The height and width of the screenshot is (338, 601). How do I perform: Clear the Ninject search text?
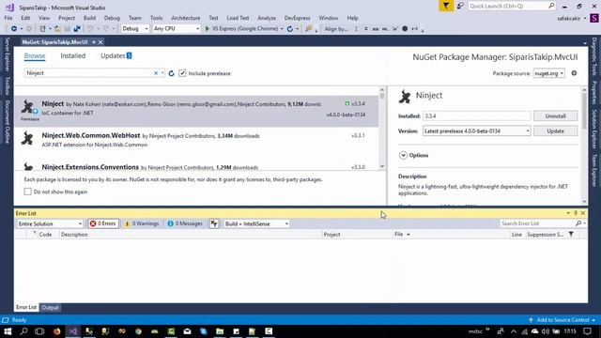156,73
